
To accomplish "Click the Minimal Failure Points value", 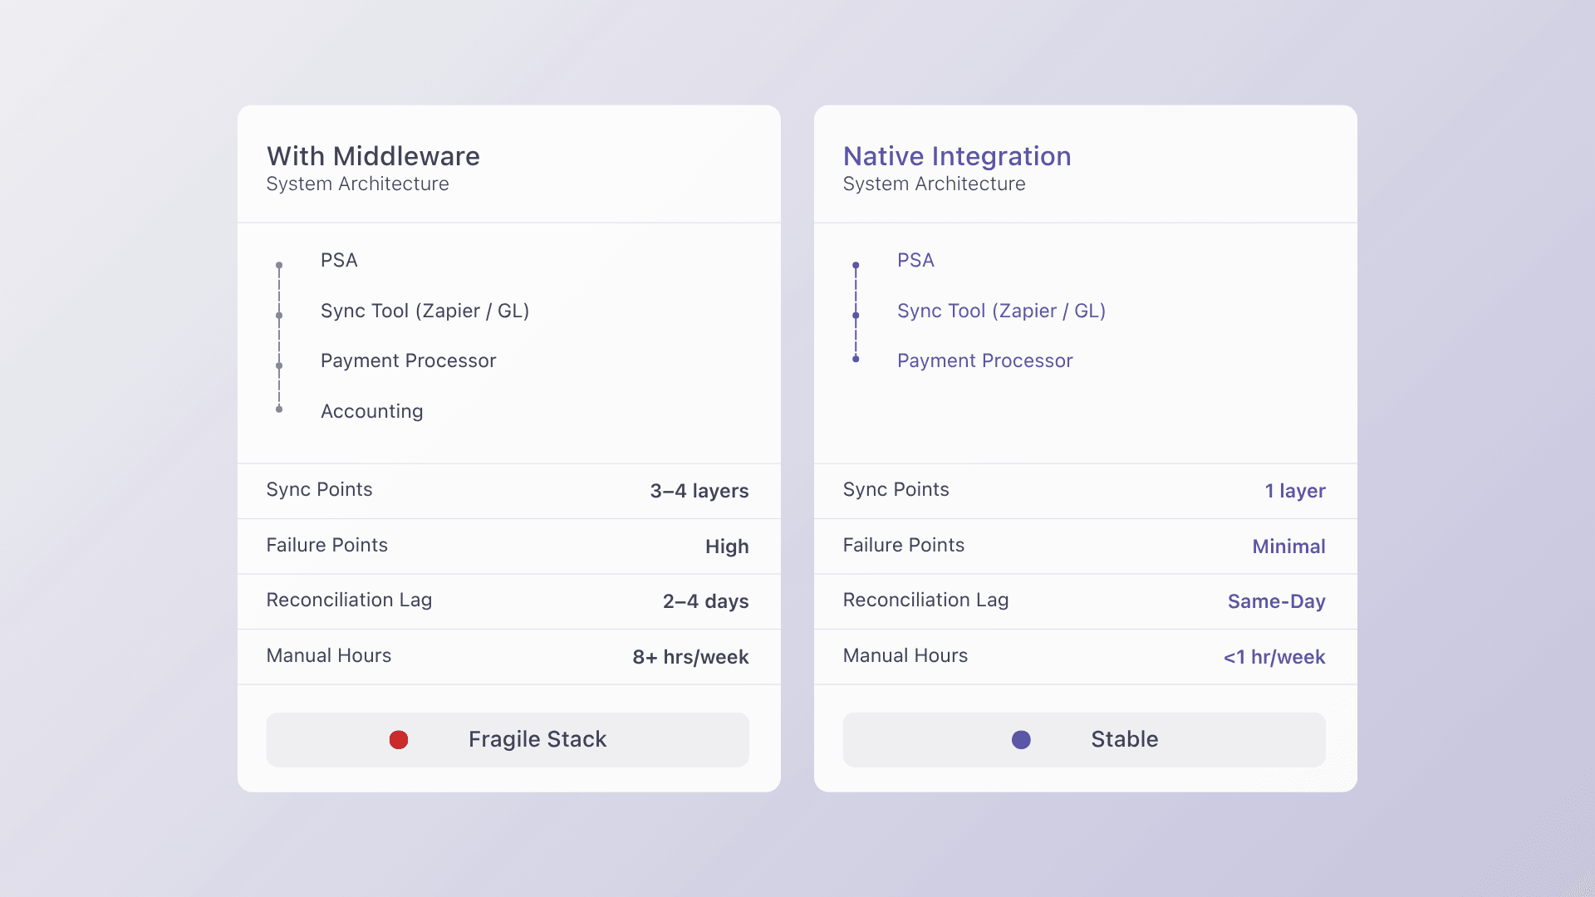I will tap(1288, 547).
